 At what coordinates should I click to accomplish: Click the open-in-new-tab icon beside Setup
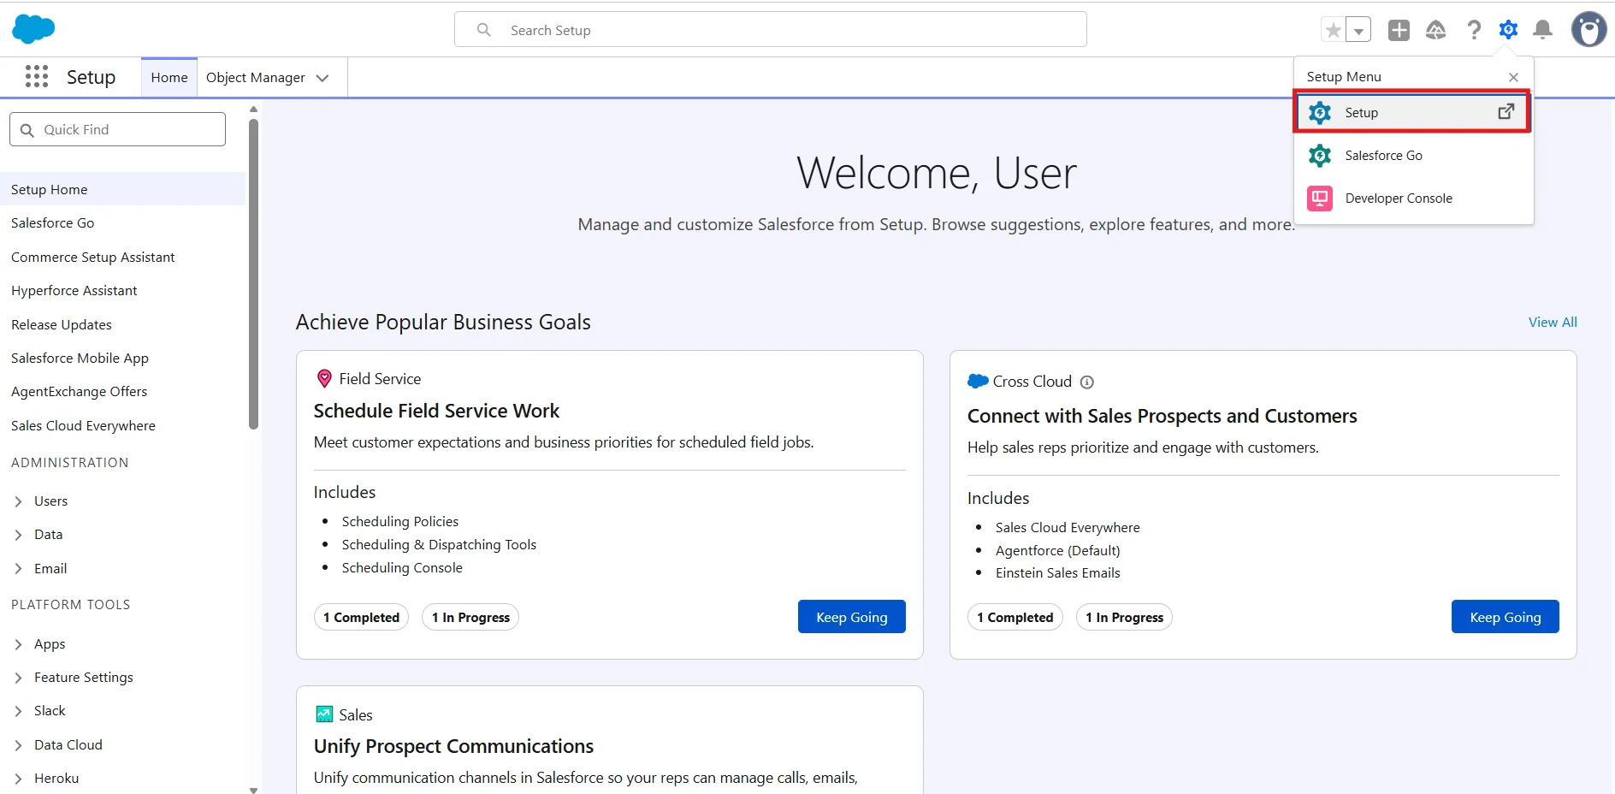1506,112
